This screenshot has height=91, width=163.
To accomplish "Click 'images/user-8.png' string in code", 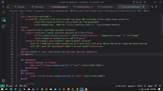I will [111, 35].
